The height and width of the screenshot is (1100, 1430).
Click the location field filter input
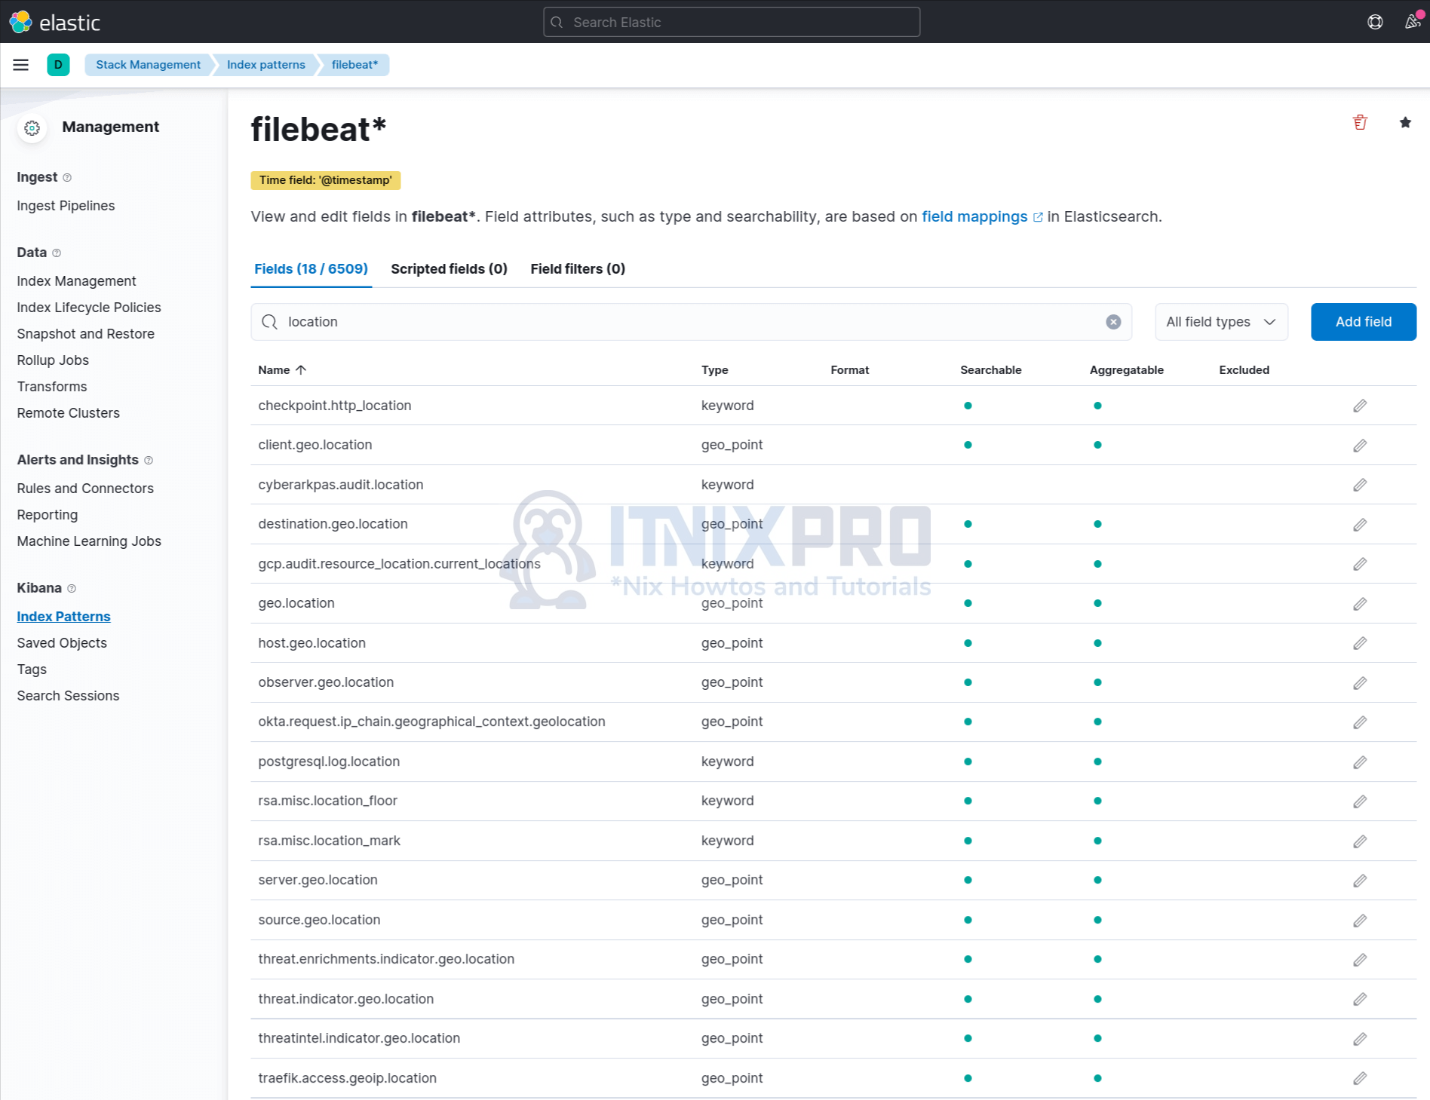[691, 322]
